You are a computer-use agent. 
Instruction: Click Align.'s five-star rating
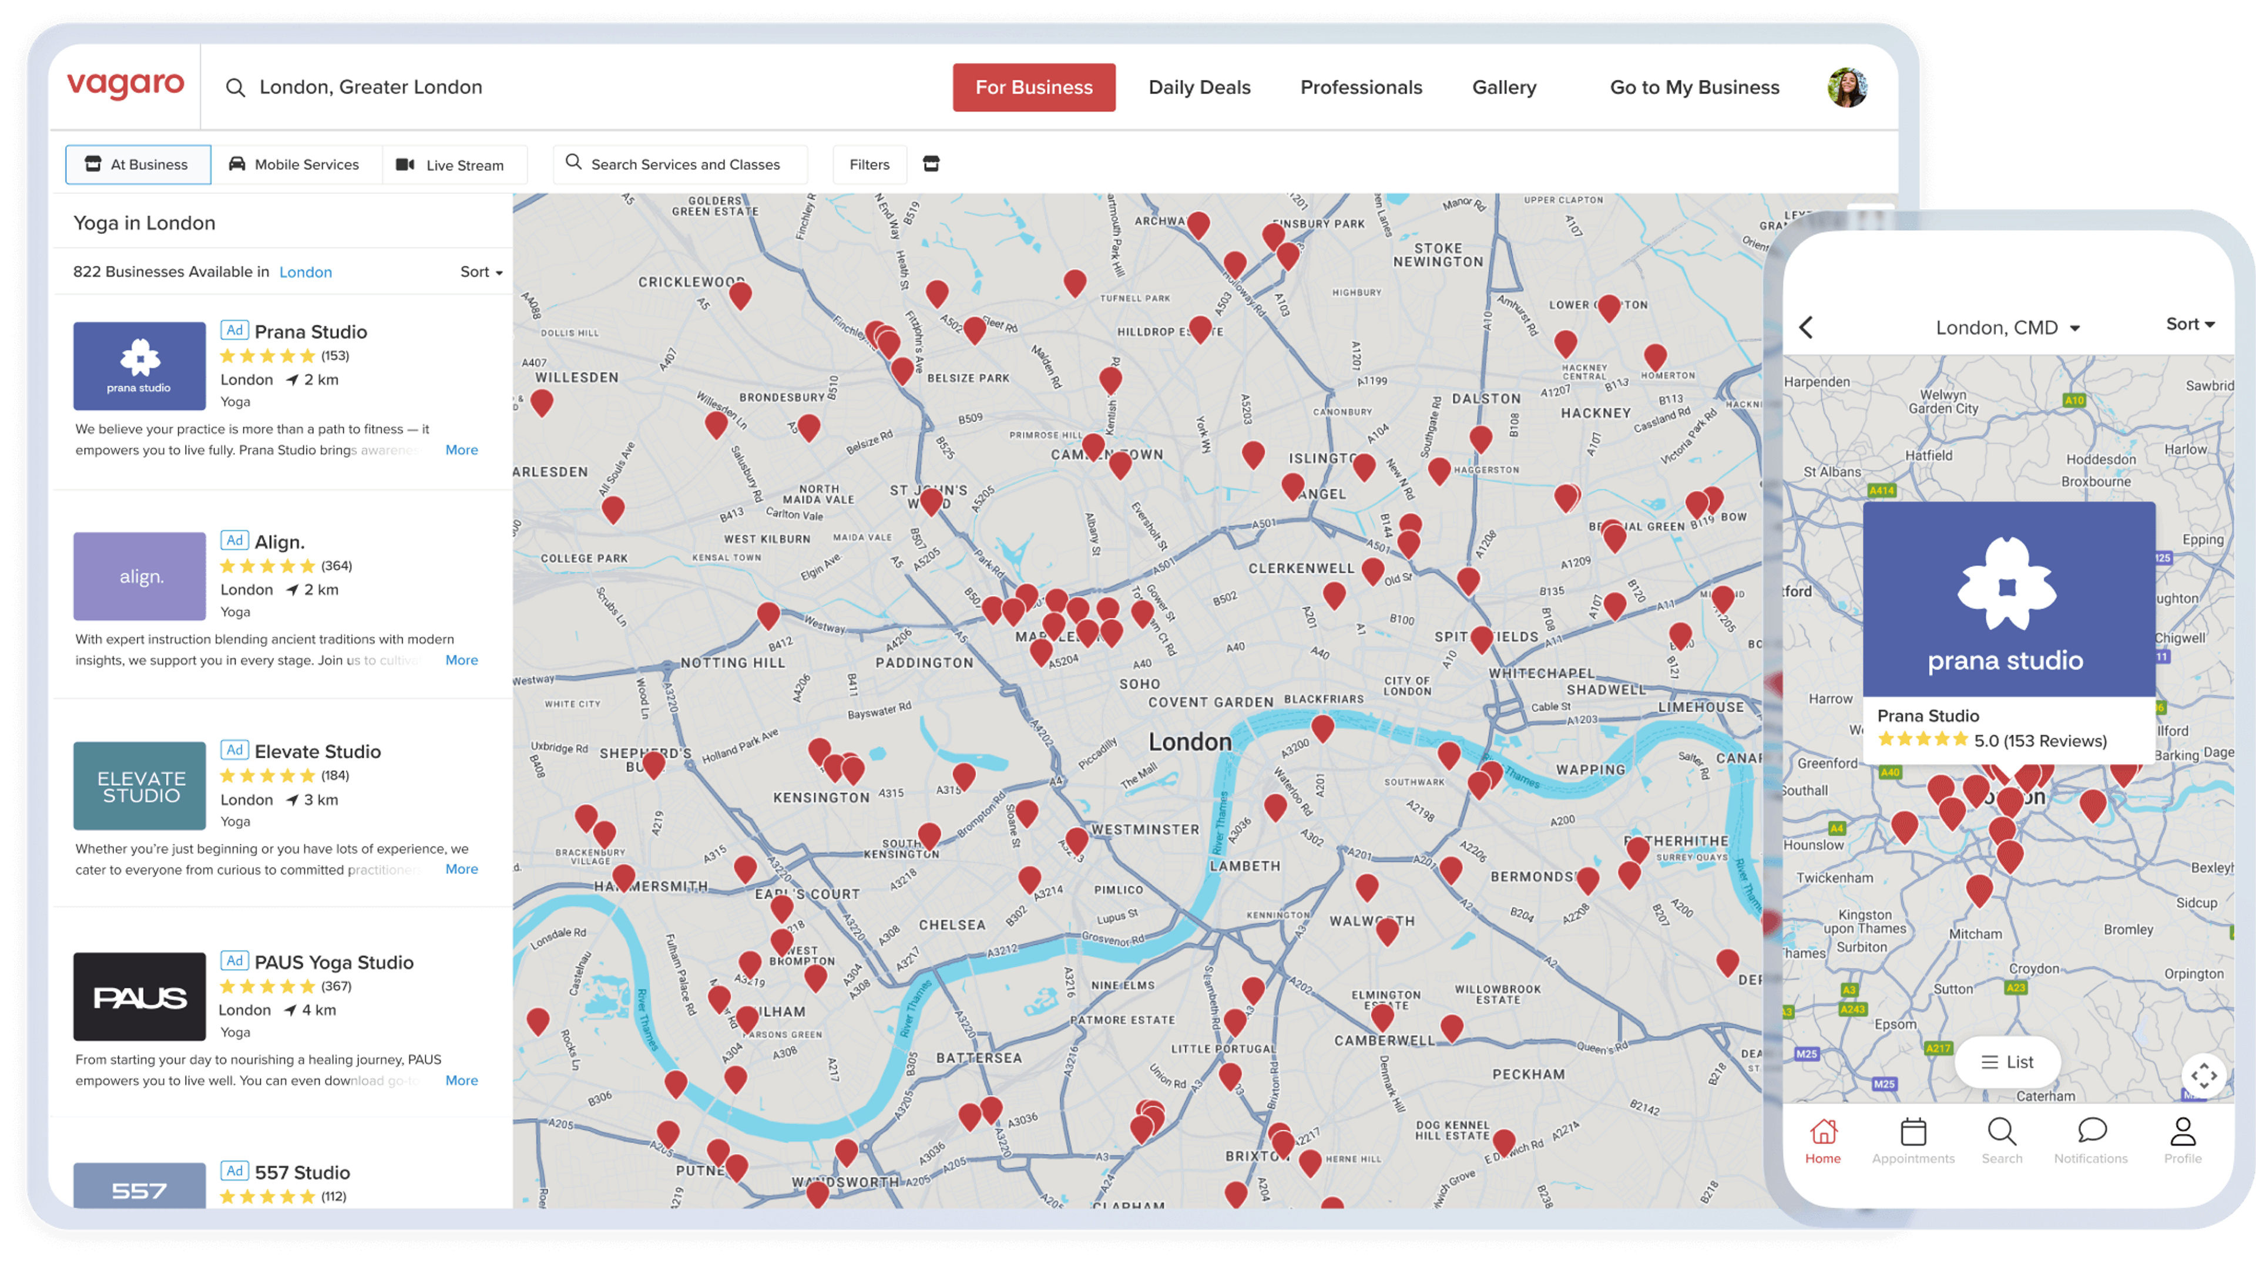[x=267, y=566]
